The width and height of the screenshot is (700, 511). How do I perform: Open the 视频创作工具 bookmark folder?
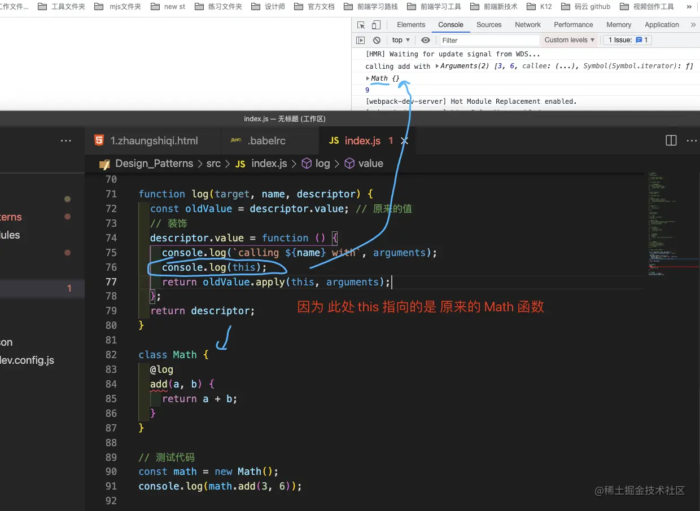coord(647,7)
